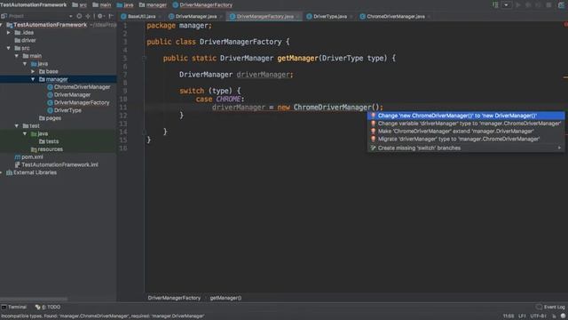Open the project structure icon at far right
This screenshot has width=568, height=320.
tap(562, 4)
